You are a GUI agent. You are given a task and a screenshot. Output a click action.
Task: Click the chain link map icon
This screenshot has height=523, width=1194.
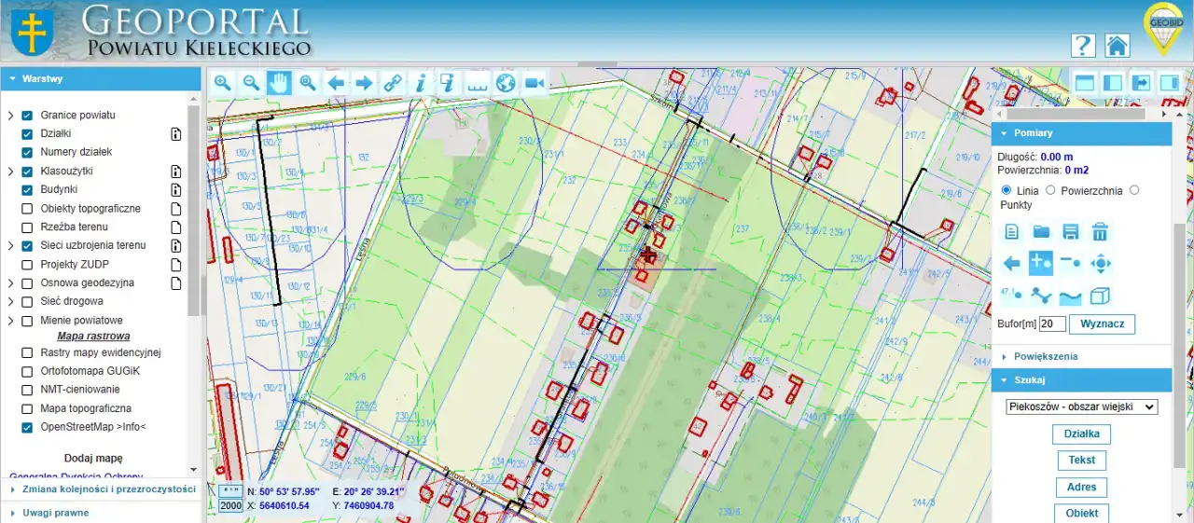[393, 82]
